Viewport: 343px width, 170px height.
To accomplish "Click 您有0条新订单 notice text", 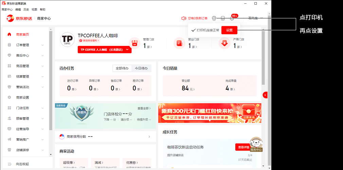I will 198,18.
